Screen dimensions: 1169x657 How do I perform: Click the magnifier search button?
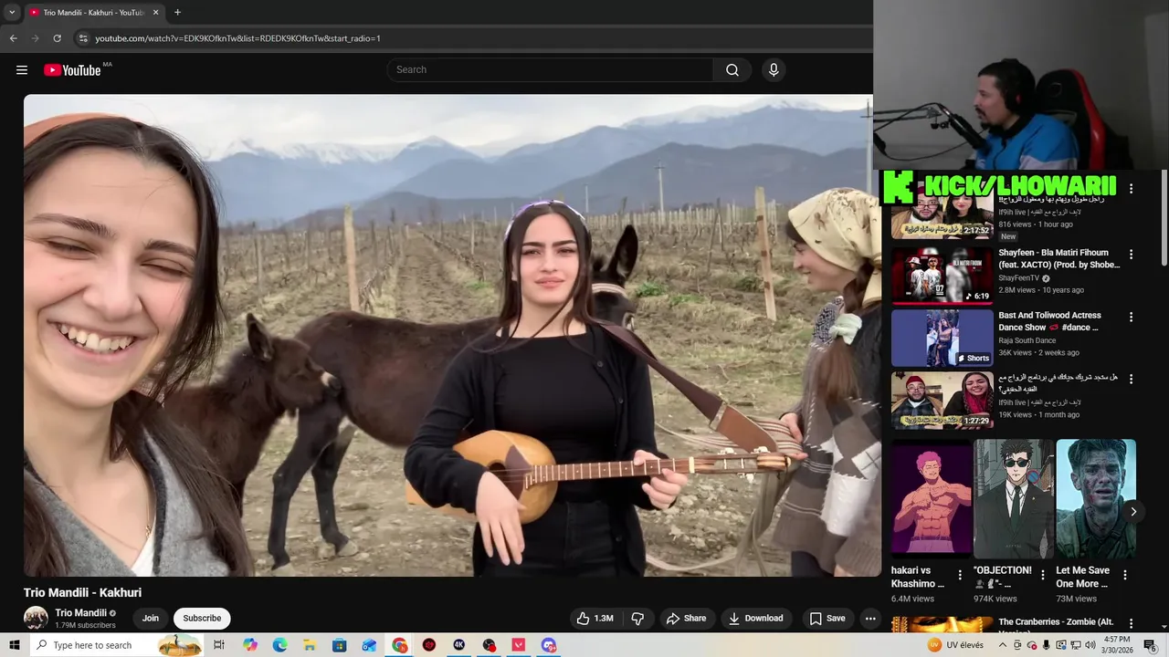click(x=732, y=70)
